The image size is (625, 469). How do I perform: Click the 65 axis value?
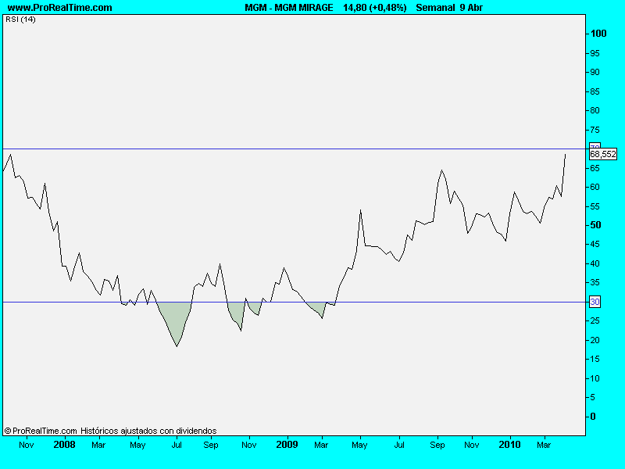pyautogui.click(x=595, y=168)
